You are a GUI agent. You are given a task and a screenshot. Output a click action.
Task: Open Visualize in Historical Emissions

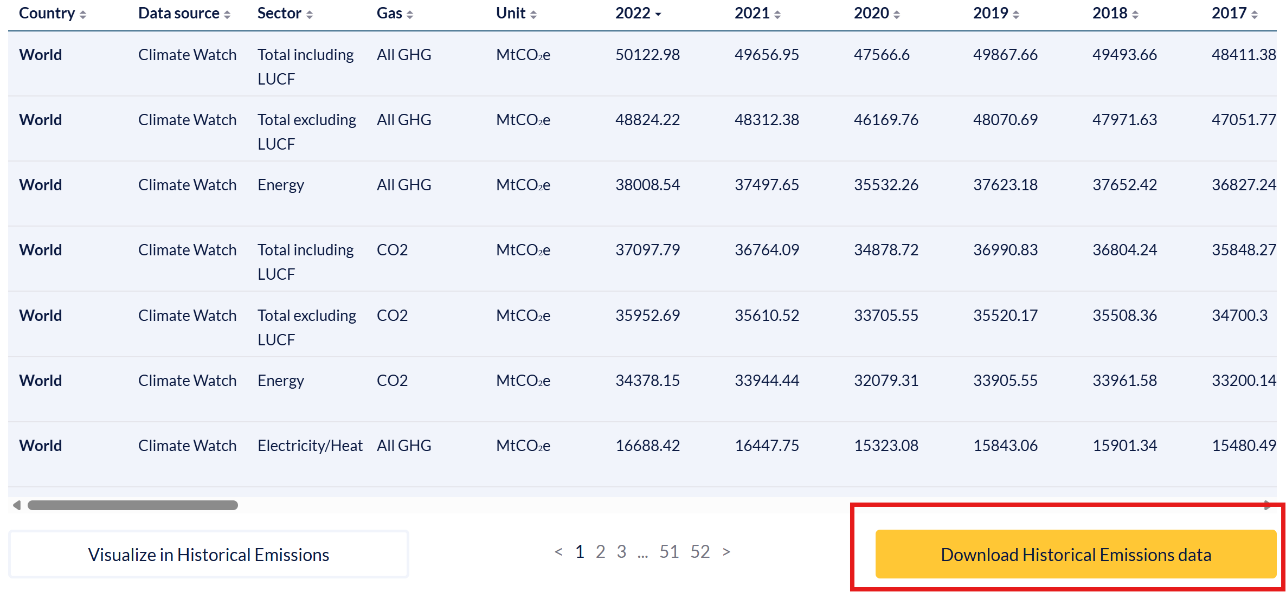(x=209, y=555)
